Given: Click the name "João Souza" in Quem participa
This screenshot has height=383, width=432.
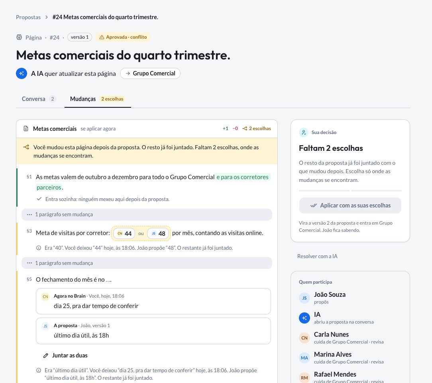Looking at the screenshot, I should click(330, 294).
